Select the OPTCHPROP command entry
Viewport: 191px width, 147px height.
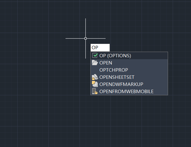tap(114, 70)
